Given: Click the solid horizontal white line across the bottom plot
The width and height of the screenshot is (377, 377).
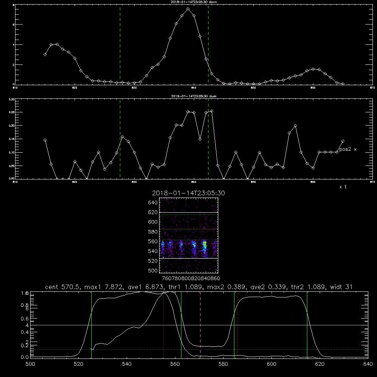Looking at the screenshot, I should pos(199,325).
